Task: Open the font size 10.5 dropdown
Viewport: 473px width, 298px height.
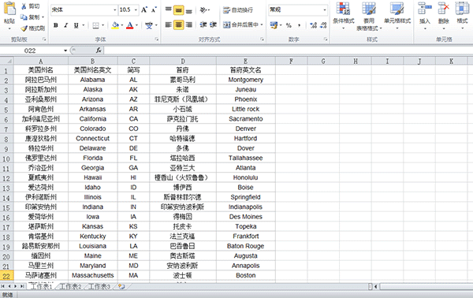Action: 136,9
